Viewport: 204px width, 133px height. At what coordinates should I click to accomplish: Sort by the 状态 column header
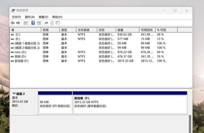[107, 30]
